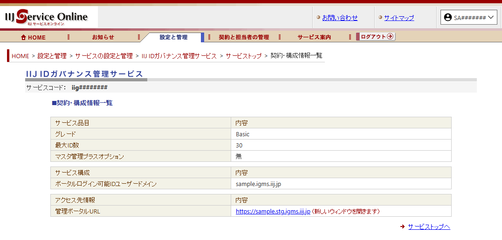Open the https://sample.stg.igms.iij.jp portal link

pos(273,211)
